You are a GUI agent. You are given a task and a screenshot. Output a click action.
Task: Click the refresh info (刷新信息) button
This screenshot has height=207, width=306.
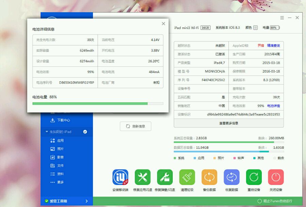click(x=135, y=126)
